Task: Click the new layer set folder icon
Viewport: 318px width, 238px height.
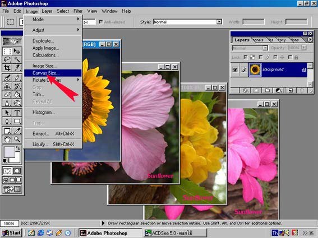Action: tap(268, 91)
